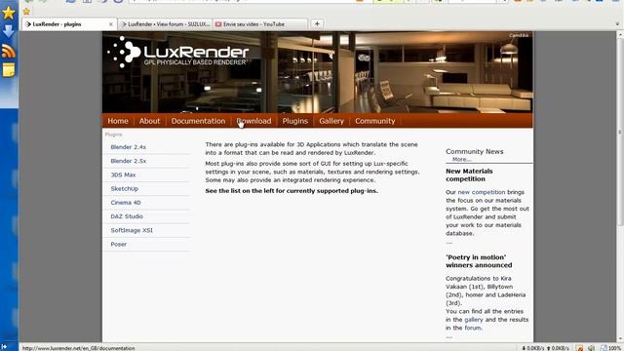This screenshot has height=351, width=624.
Task: Click the 'New Materials competition' headline
Action: [x=469, y=175]
